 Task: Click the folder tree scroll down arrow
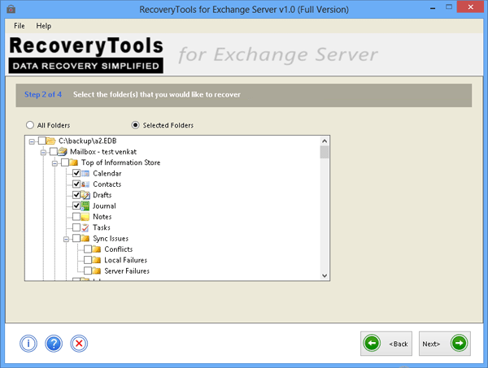325,275
